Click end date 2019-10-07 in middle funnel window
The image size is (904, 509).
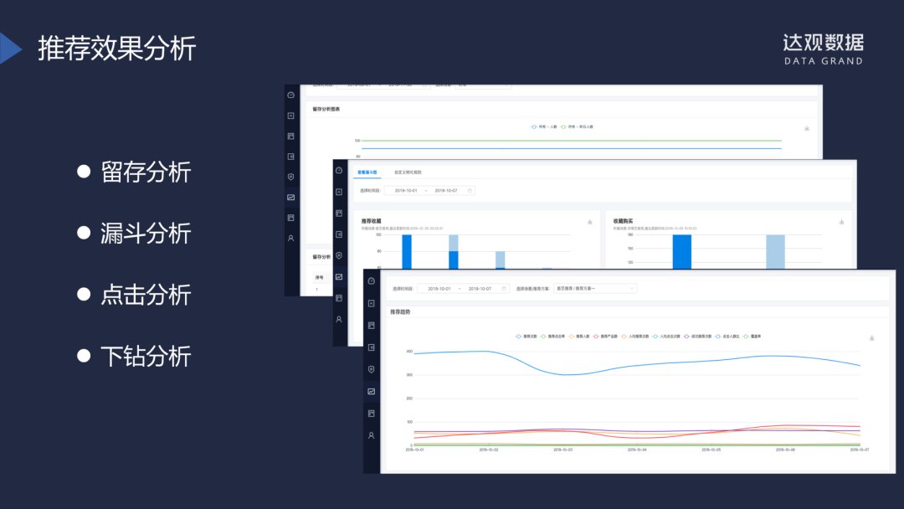click(446, 191)
